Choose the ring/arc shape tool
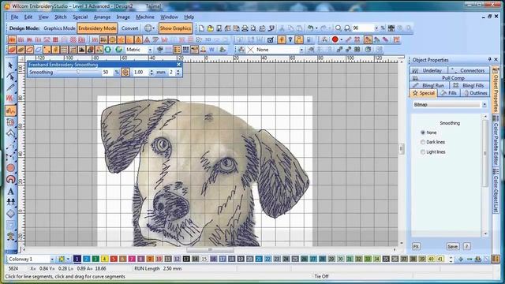505x284 pixels. tap(10, 179)
